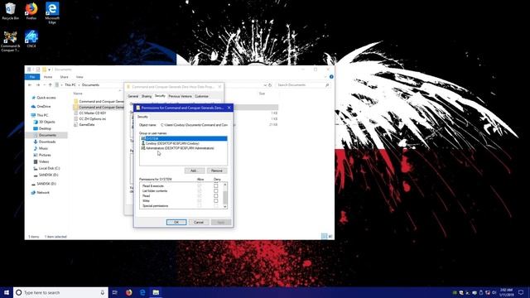Open Firefox from the taskbar
Viewport: 530px width, 298px height.
[x=129, y=292]
